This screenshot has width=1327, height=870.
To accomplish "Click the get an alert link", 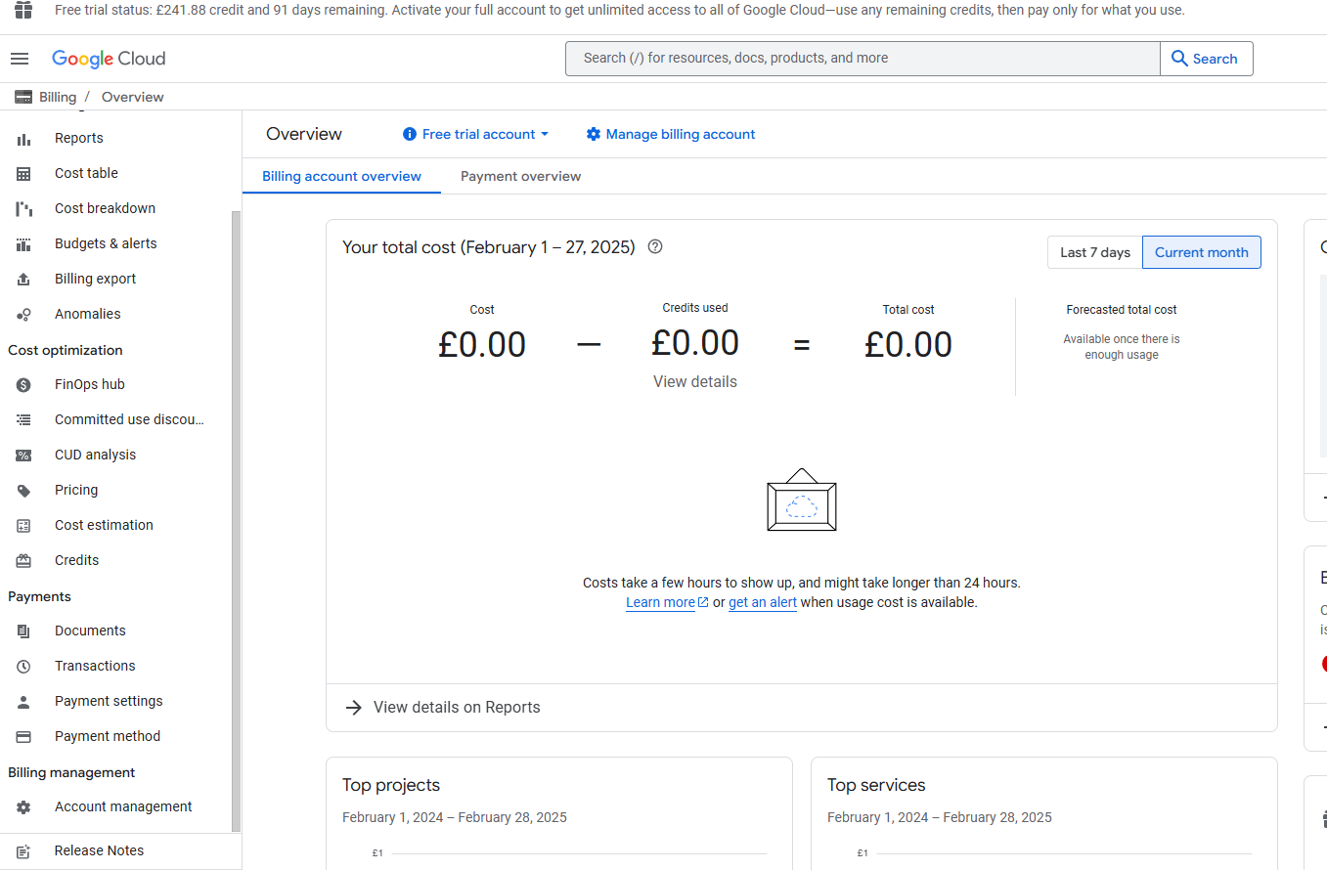I will click(763, 603).
